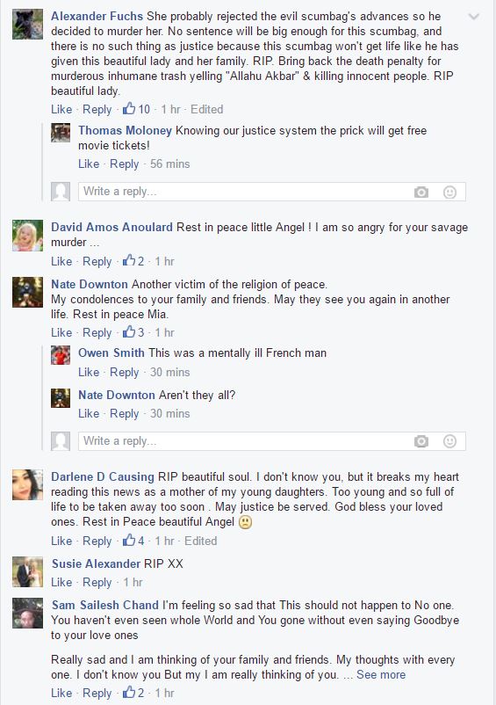Open the comment options chevron beside Alexander Fuchs
The height and width of the screenshot is (705, 496).
pyautogui.click(x=473, y=17)
